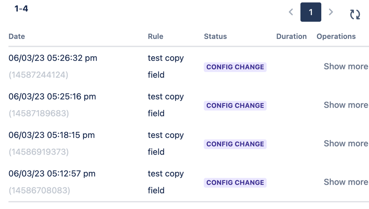
Task: Click the Operations column header
Action: 336,36
